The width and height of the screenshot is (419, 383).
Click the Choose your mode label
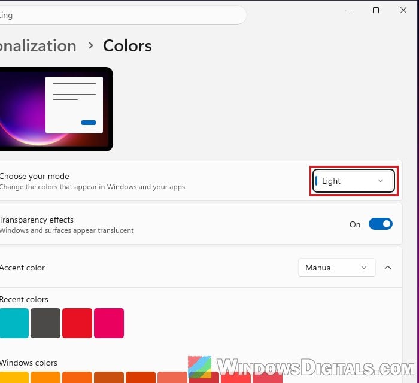pos(34,177)
